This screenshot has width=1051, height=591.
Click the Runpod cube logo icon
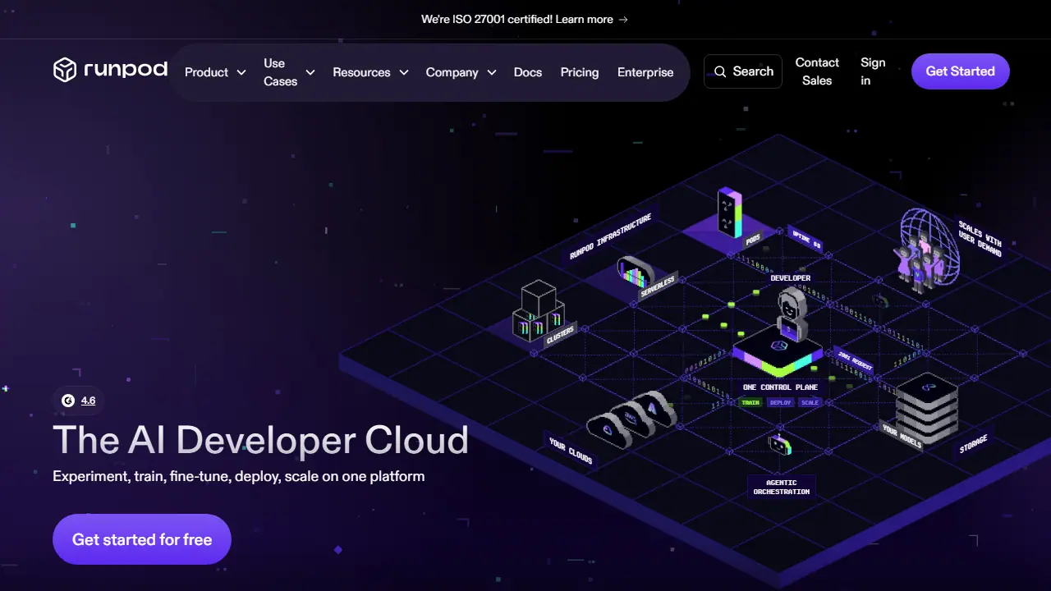point(65,71)
